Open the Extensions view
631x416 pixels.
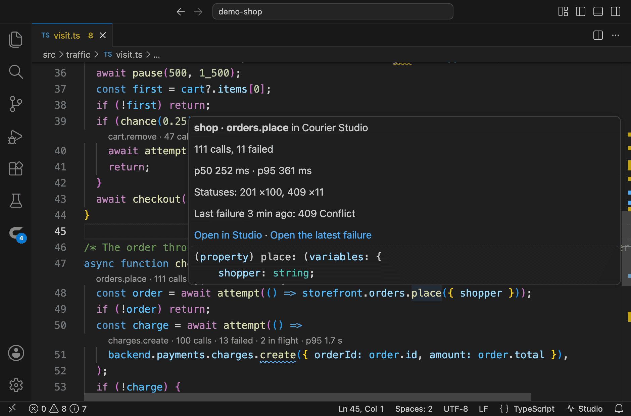16,168
